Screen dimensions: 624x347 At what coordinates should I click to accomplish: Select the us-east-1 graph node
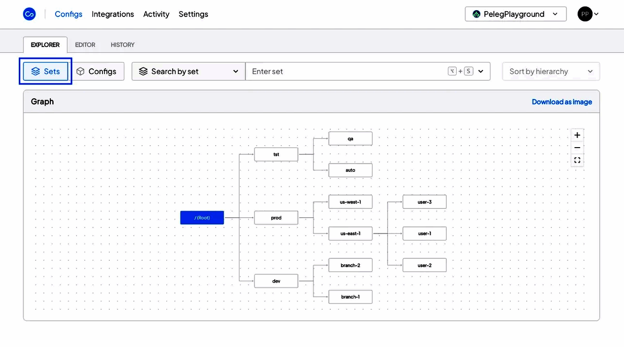tap(350, 234)
